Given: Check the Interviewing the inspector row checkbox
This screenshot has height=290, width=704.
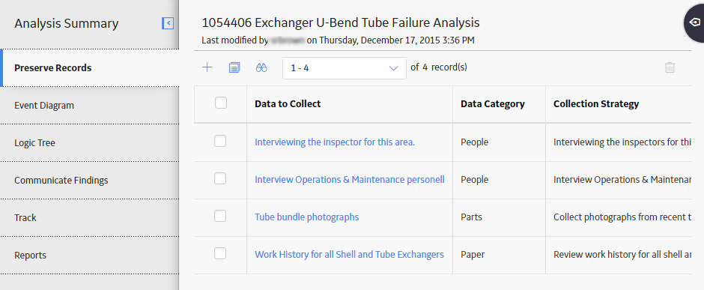Looking at the screenshot, I should click(220, 142).
